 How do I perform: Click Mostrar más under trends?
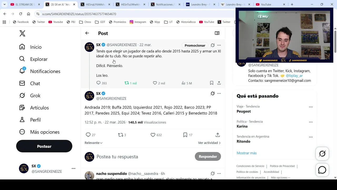pos(246,153)
